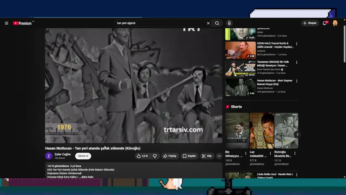Open oziypost channel name
346x195 pixels.
pyautogui.click(x=261, y=51)
